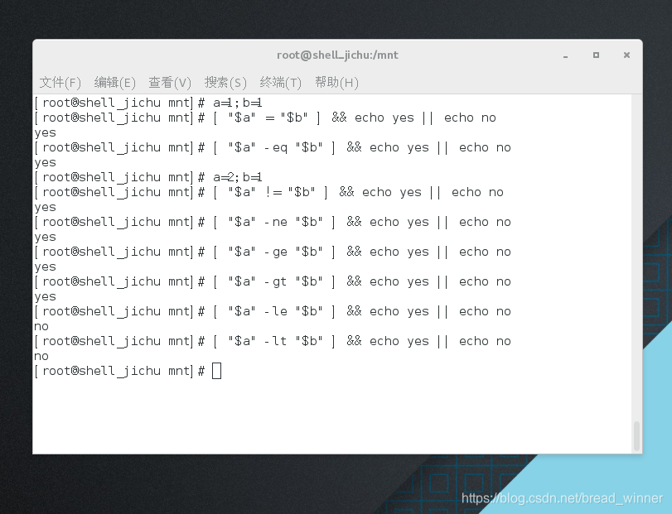This screenshot has height=514, width=672.
Task: Click the "no" output after the -le command
Action: click(x=41, y=327)
